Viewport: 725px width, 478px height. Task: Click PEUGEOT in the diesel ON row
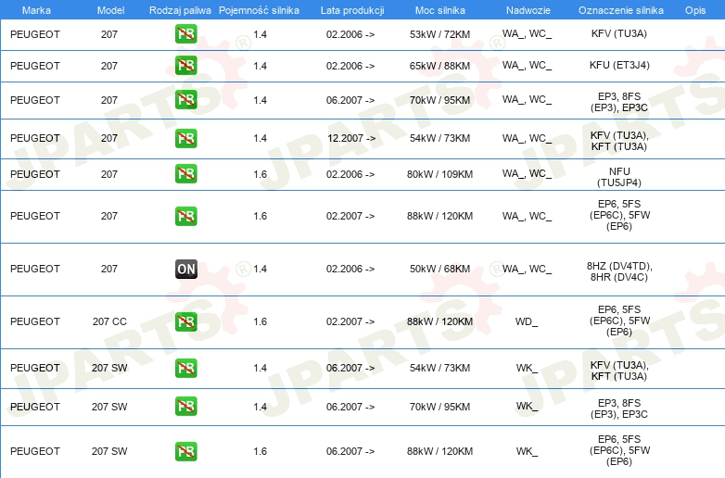35,269
